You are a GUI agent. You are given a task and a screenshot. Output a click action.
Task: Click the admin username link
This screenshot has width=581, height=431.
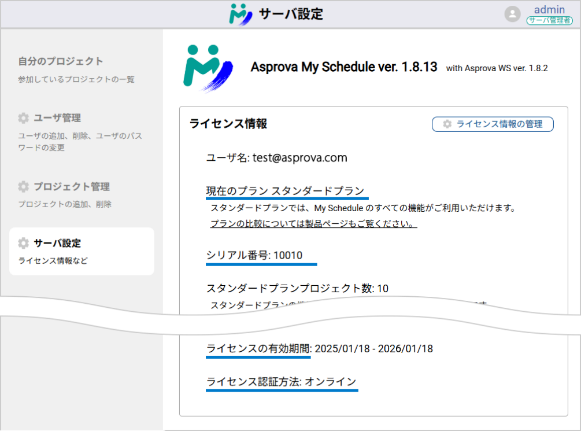tap(549, 9)
